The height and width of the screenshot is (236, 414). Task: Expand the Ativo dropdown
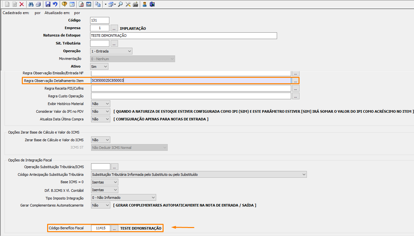click(x=99, y=67)
